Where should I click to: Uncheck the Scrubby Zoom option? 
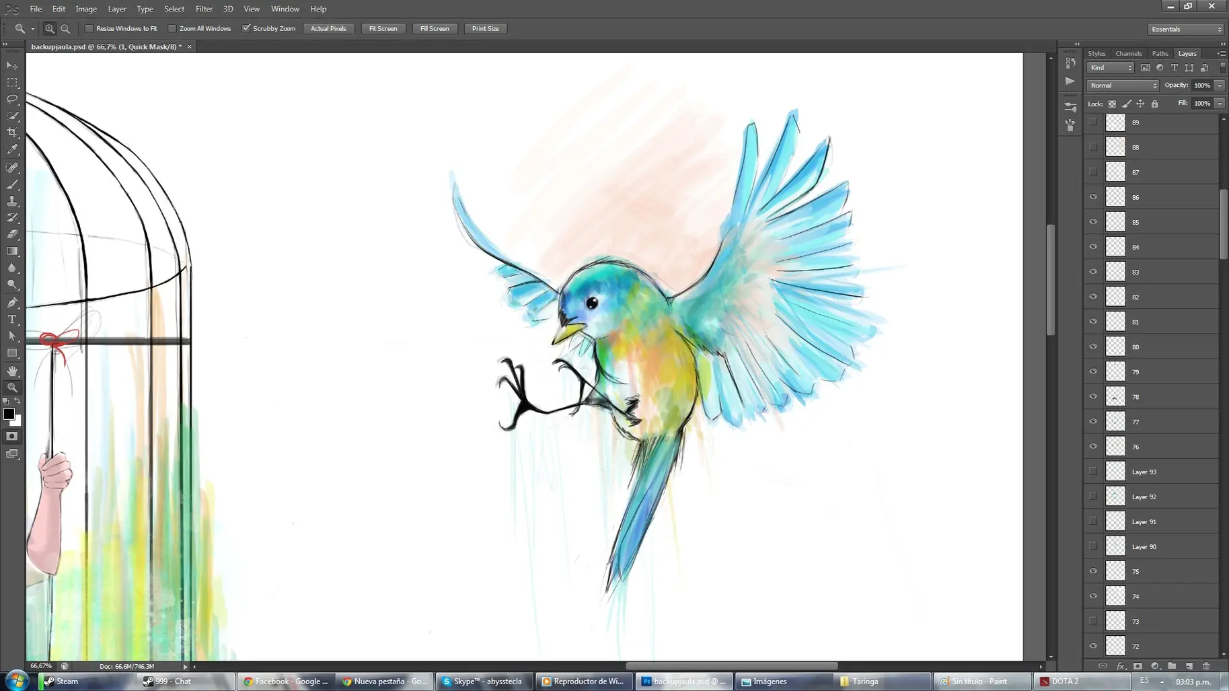246,29
